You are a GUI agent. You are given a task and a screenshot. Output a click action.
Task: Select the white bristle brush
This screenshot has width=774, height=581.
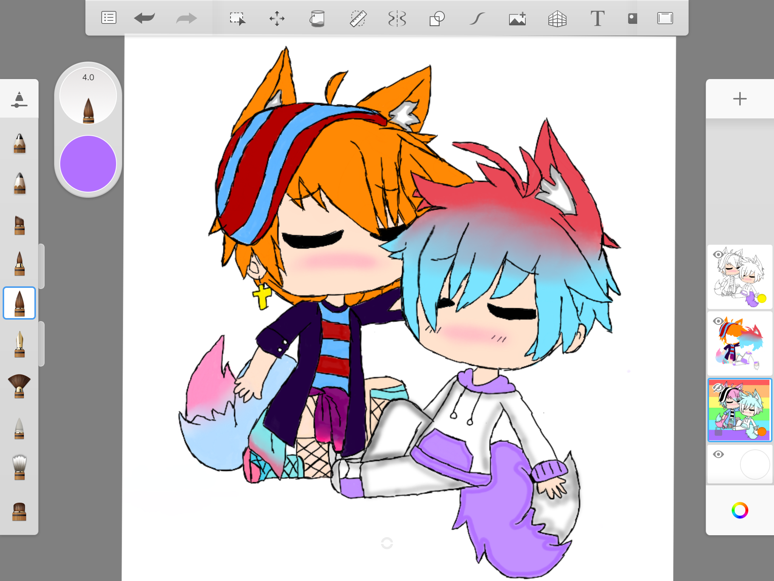click(19, 467)
